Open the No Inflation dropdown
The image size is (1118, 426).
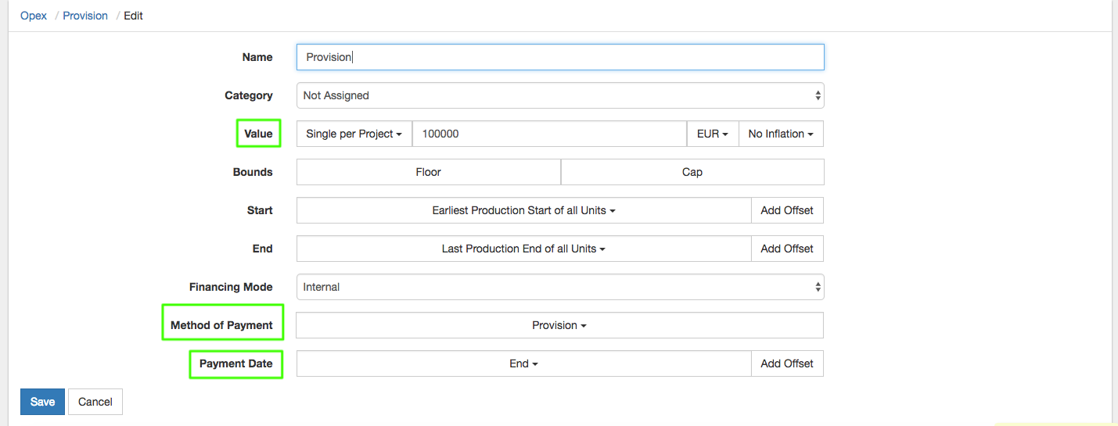click(780, 134)
